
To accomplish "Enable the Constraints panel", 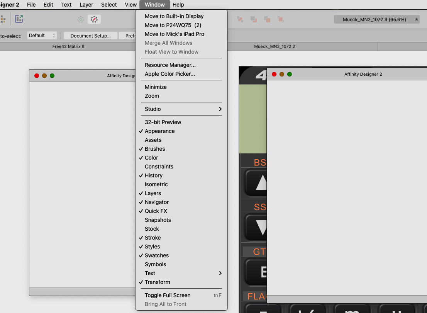I will (x=181, y=167).
